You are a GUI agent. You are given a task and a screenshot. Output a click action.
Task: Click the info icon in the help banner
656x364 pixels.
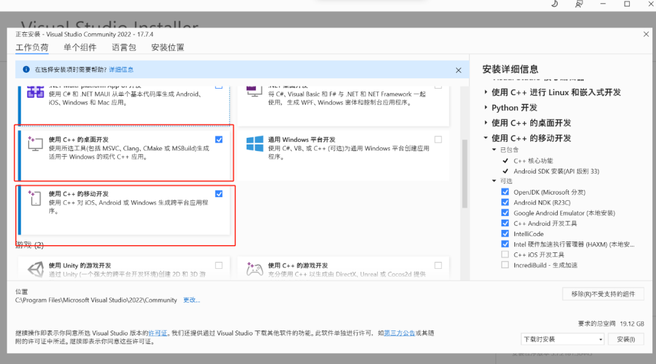[x=26, y=69]
